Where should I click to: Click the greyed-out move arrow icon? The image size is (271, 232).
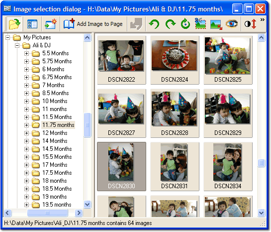coord(136,24)
